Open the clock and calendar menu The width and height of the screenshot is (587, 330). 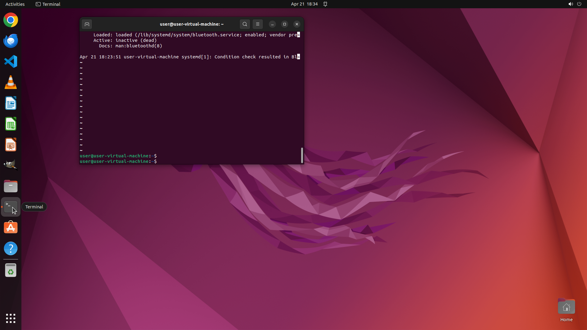[304, 4]
